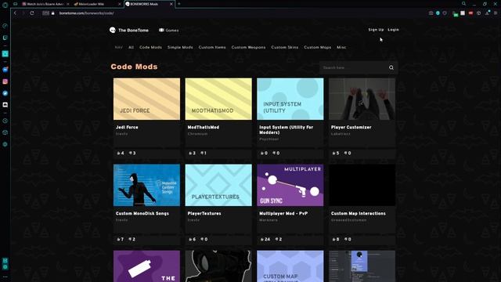Viewport: 501px width, 282px height.
Task: Go back to the previous page
Action: 15,13
